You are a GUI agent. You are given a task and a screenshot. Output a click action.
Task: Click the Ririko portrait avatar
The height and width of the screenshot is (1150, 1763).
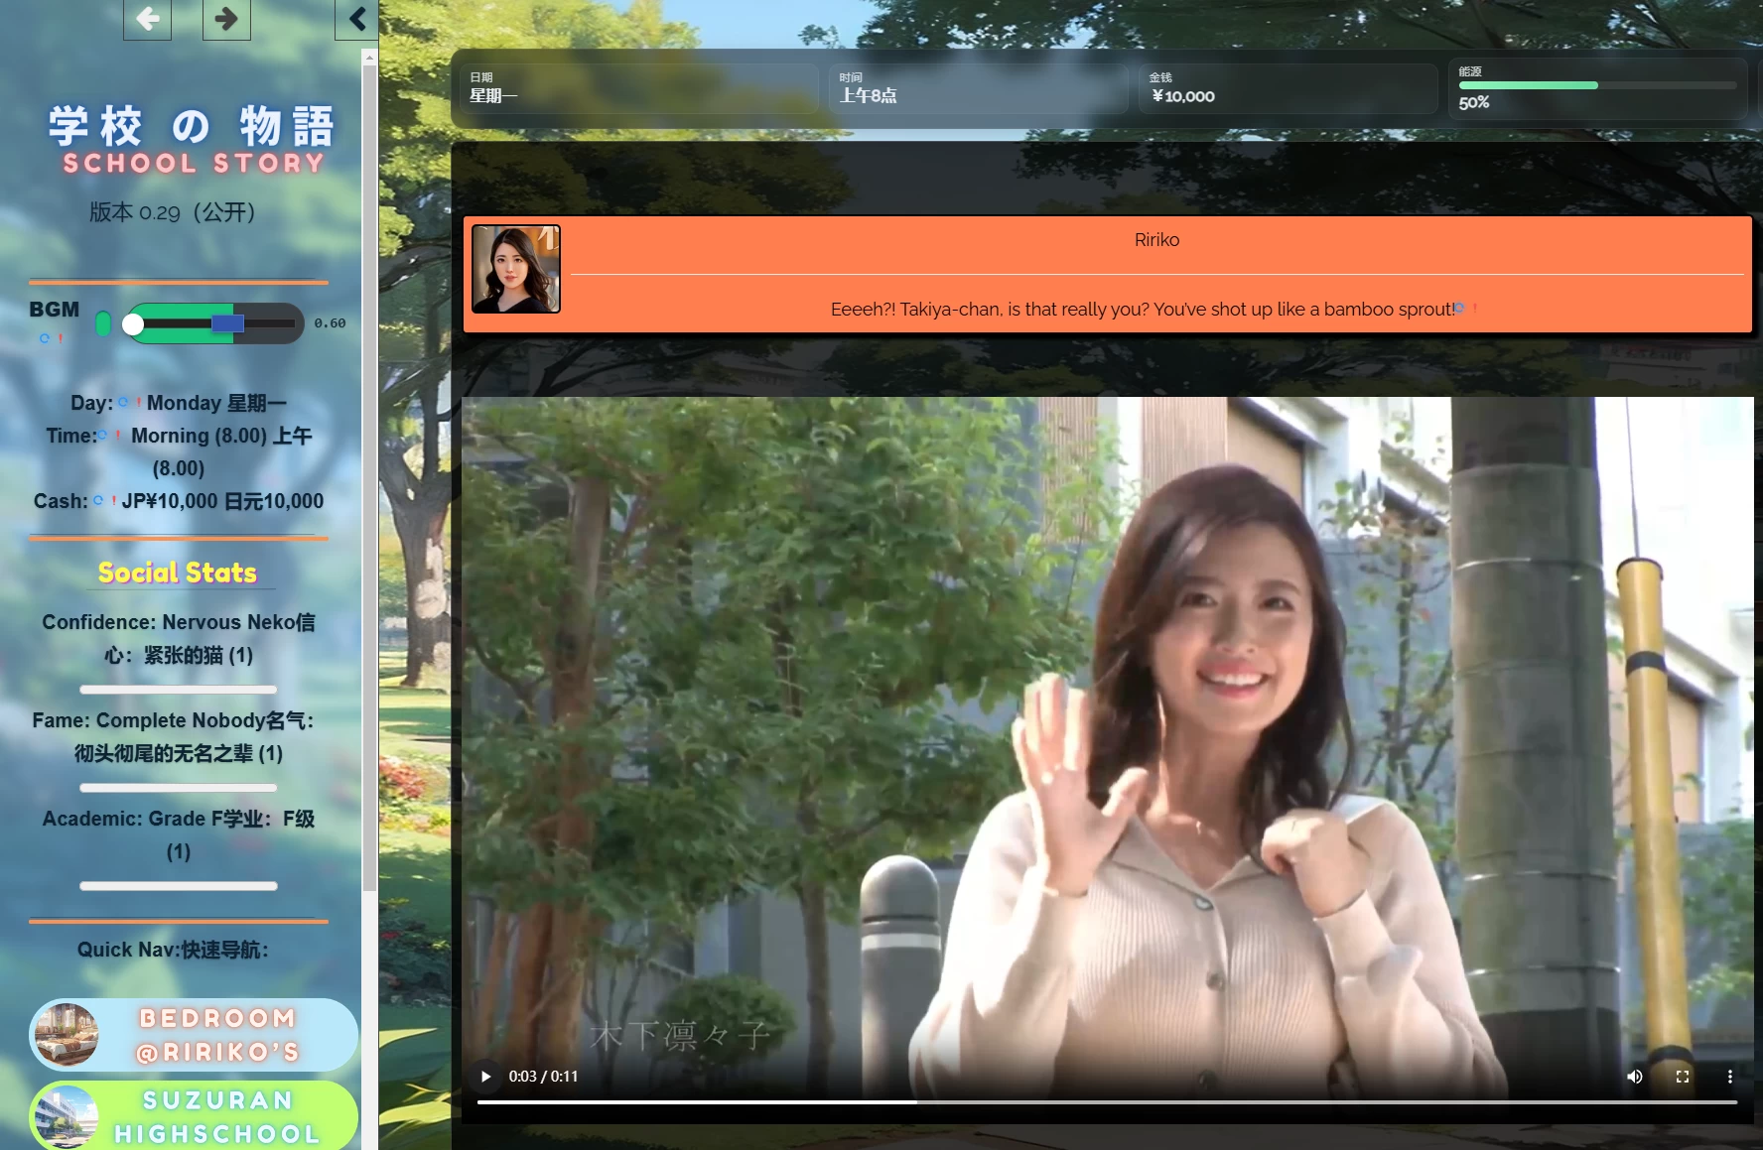515,269
